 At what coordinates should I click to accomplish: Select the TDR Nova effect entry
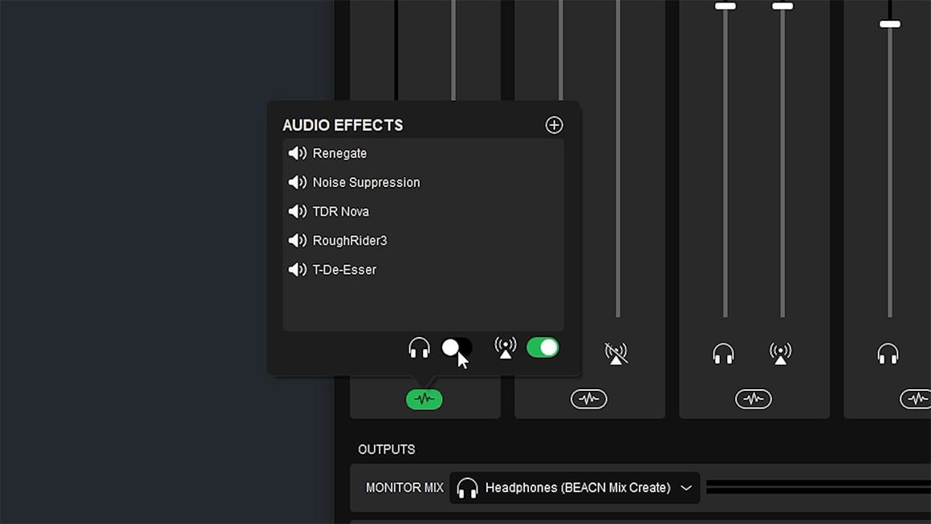click(341, 212)
